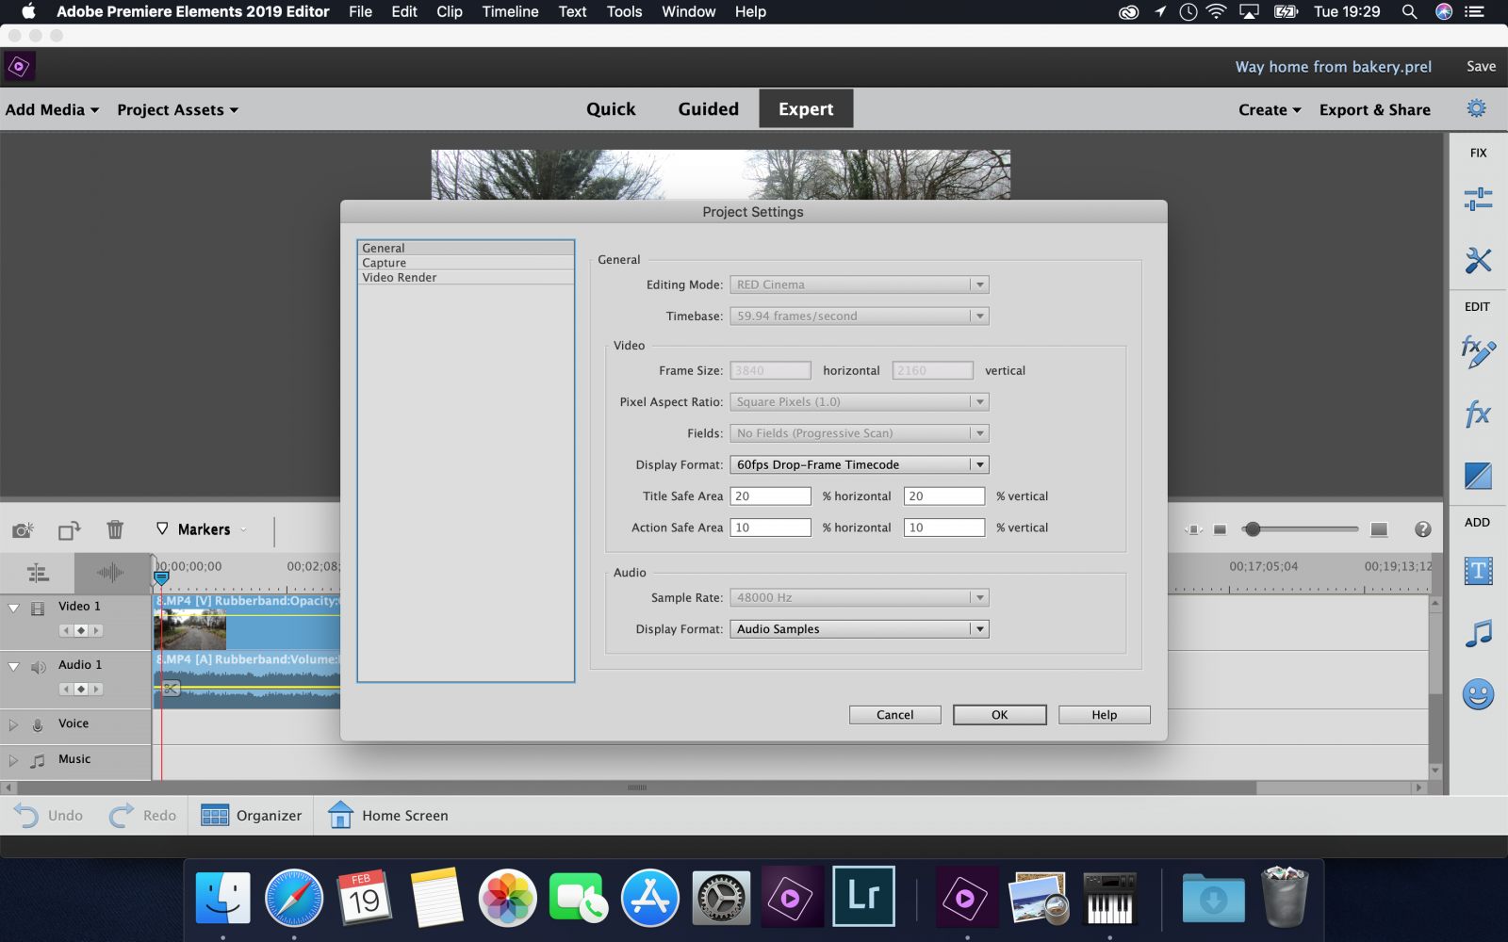Screen dimensions: 1508x942
Task: Click the Help button in dialog
Action: point(1105,715)
